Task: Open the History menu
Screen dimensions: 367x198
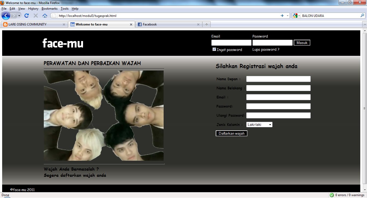Action: (33, 9)
